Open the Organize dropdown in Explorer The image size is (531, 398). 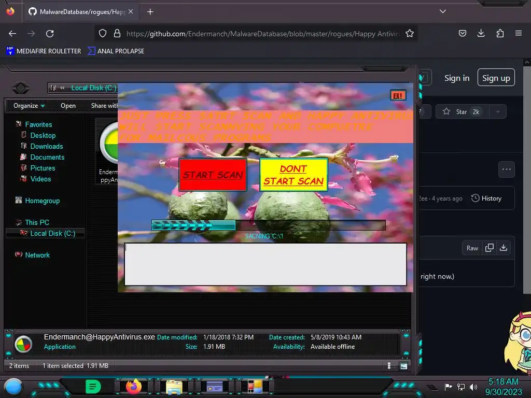29,106
